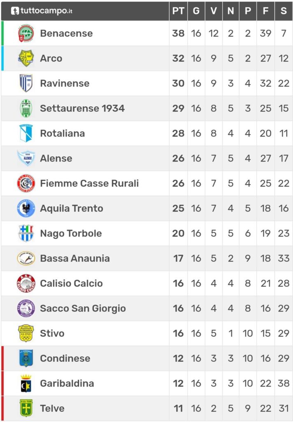Viewport: 293px width, 422px height.
Task: Open the Settaurense 1934 green crest
Action: point(26,108)
